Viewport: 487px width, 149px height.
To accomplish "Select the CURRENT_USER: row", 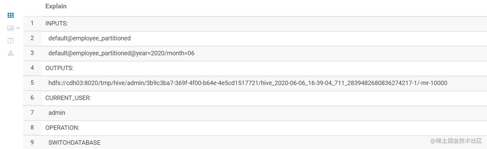I will click(68, 98).
